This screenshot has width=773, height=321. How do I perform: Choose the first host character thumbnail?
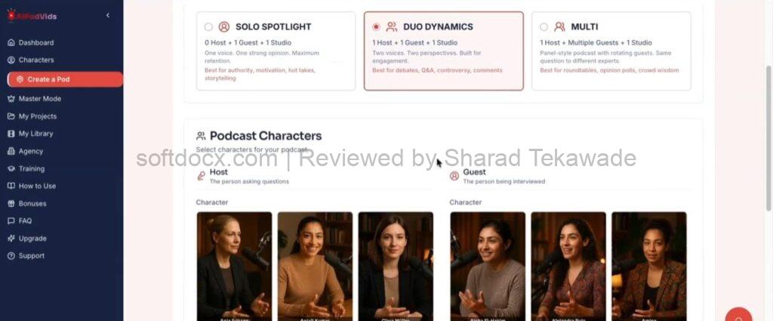click(x=234, y=267)
